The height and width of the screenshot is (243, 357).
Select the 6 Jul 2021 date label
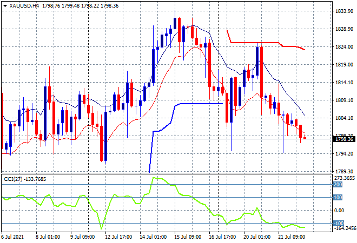tap(12, 237)
